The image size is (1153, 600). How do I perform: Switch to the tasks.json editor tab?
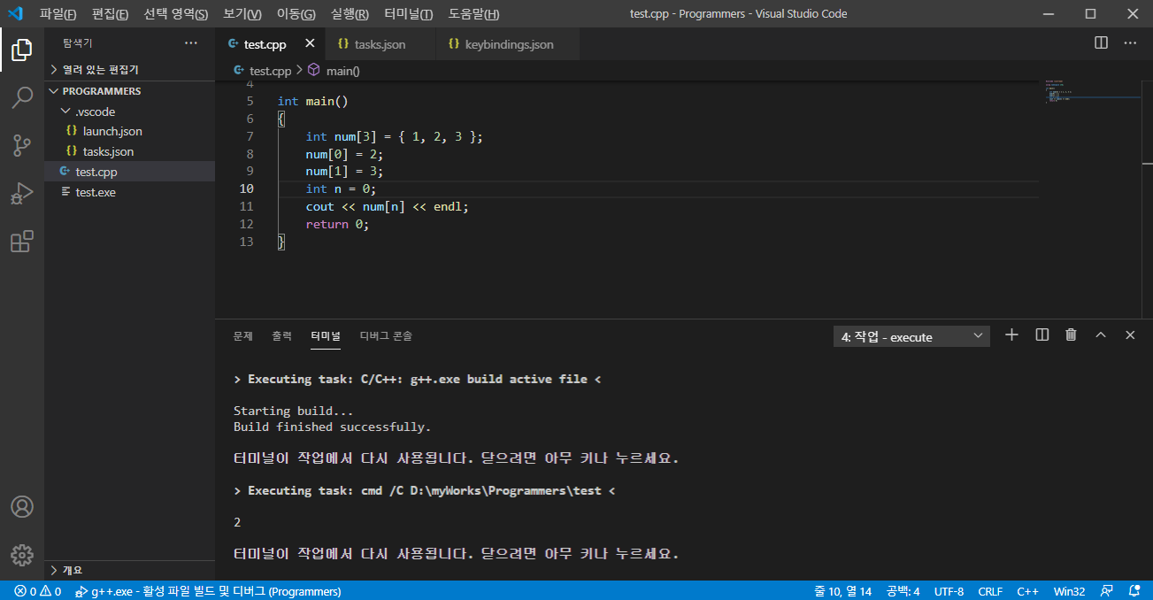pyautogui.click(x=380, y=43)
